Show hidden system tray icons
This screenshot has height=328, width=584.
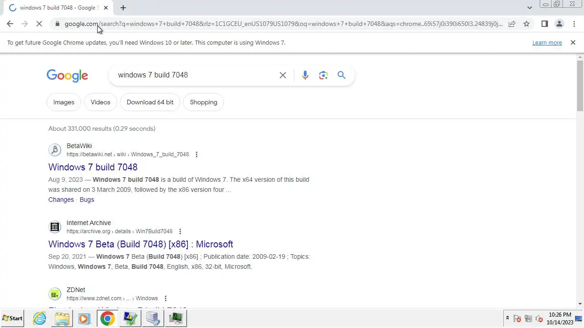click(507, 318)
